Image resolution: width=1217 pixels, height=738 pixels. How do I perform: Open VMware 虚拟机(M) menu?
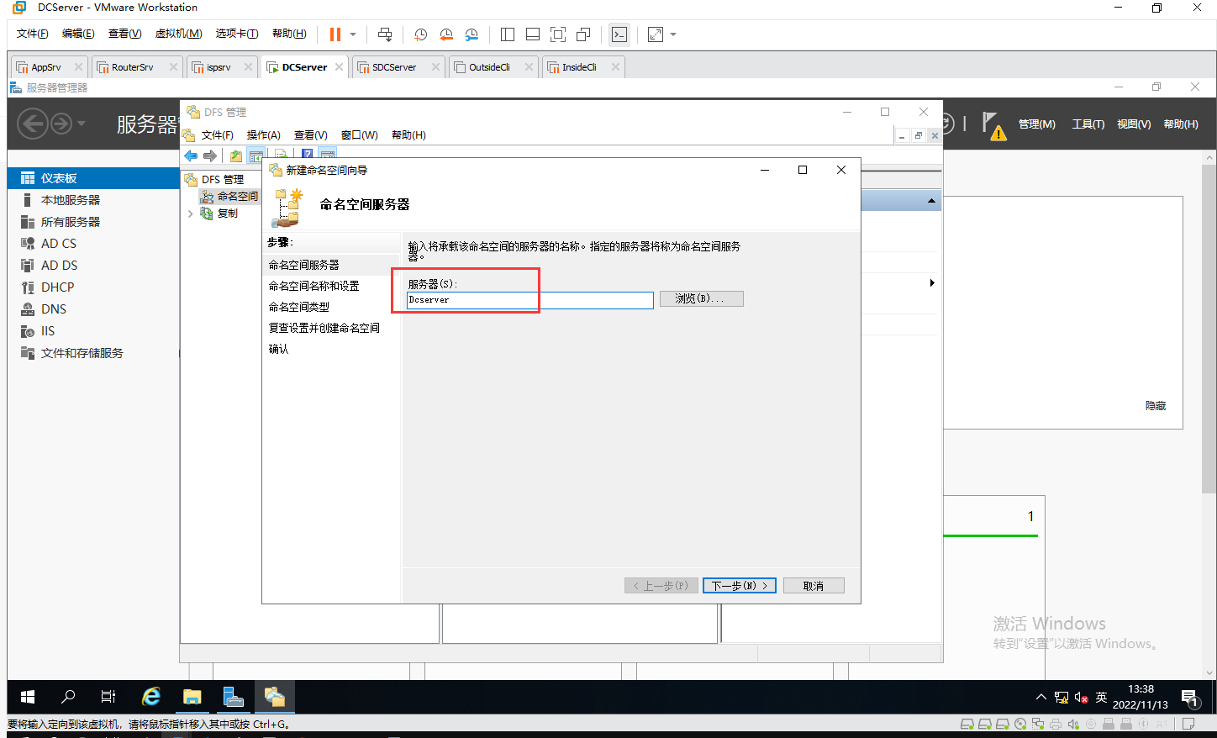[x=178, y=34]
